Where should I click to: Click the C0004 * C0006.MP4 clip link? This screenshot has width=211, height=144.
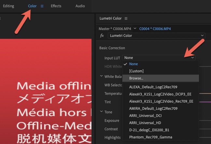tap(155, 29)
